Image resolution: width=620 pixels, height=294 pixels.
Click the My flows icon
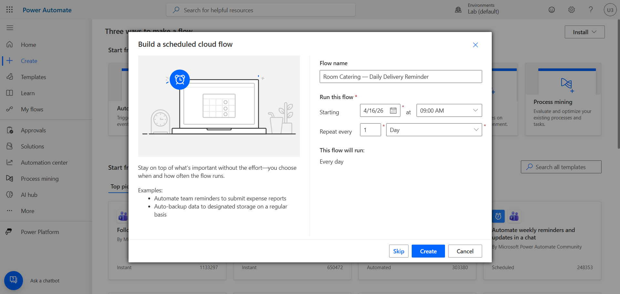(x=10, y=109)
